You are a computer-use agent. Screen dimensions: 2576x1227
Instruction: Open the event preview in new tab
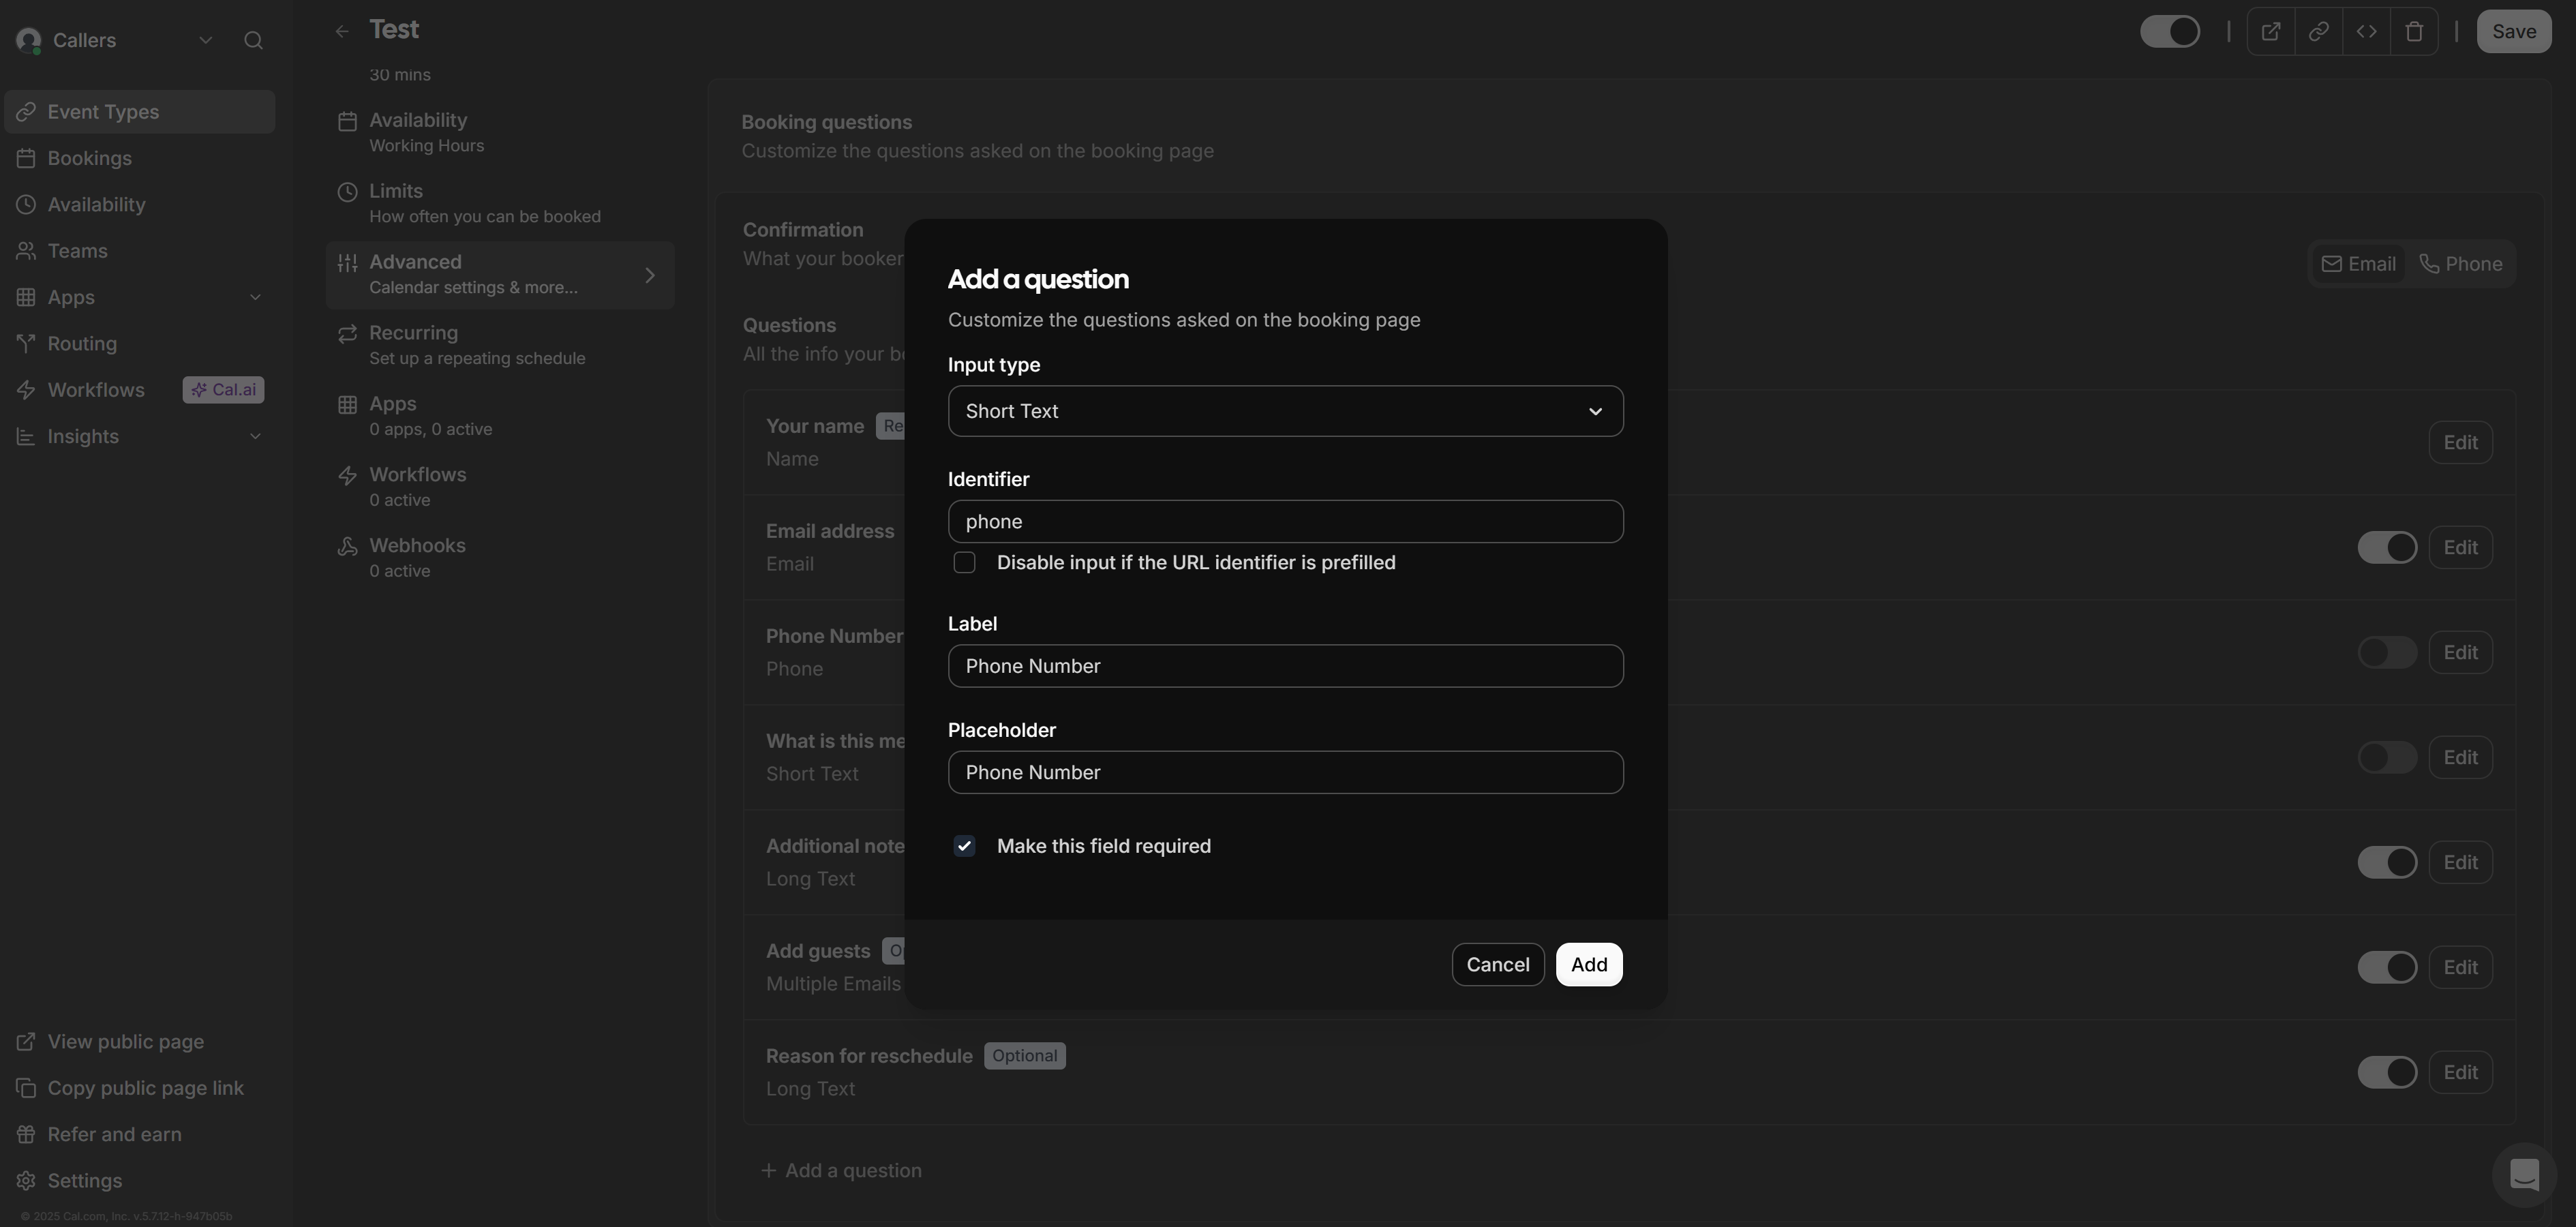coord(2271,31)
